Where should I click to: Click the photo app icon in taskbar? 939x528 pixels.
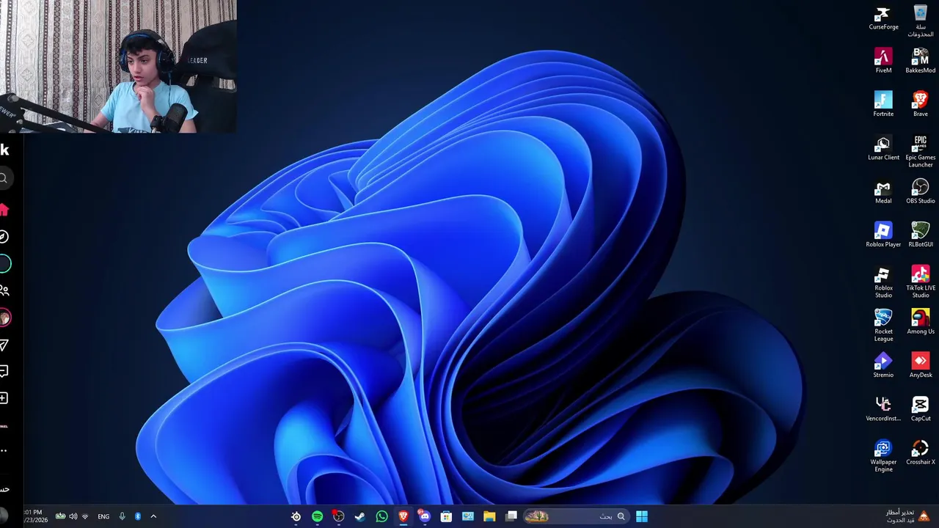coord(467,516)
